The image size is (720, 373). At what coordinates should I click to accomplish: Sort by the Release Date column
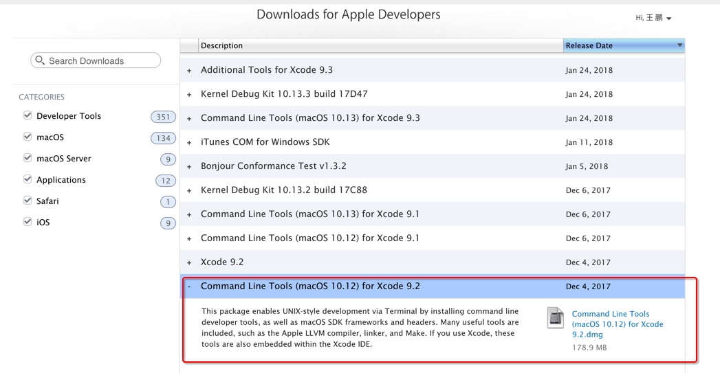pos(624,45)
